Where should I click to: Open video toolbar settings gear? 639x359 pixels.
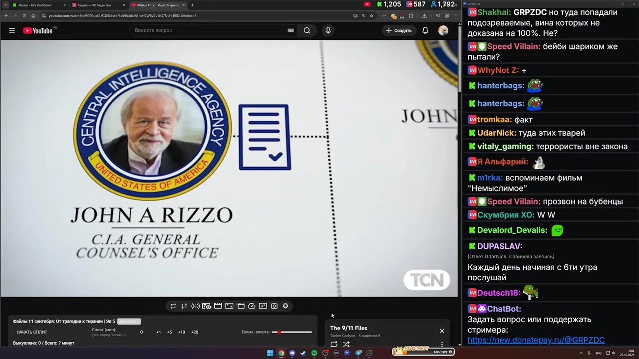[286, 306]
